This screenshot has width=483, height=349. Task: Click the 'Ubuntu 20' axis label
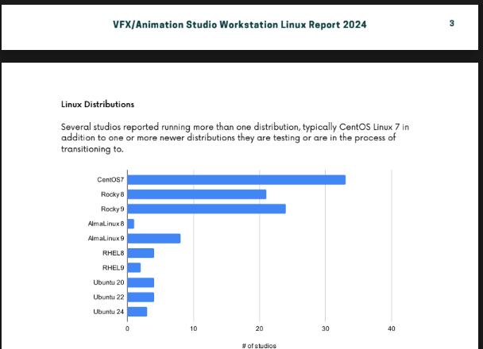coord(109,282)
